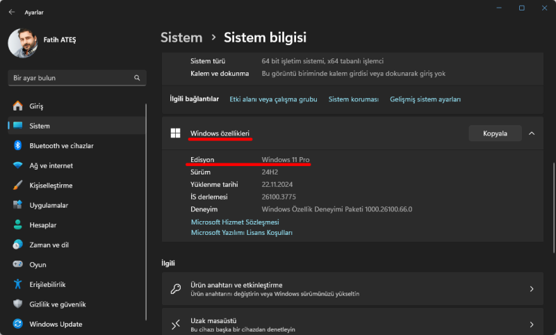Click the Zaman ve dil globe-clock icon
The width and height of the screenshot is (556, 335).
coord(18,245)
